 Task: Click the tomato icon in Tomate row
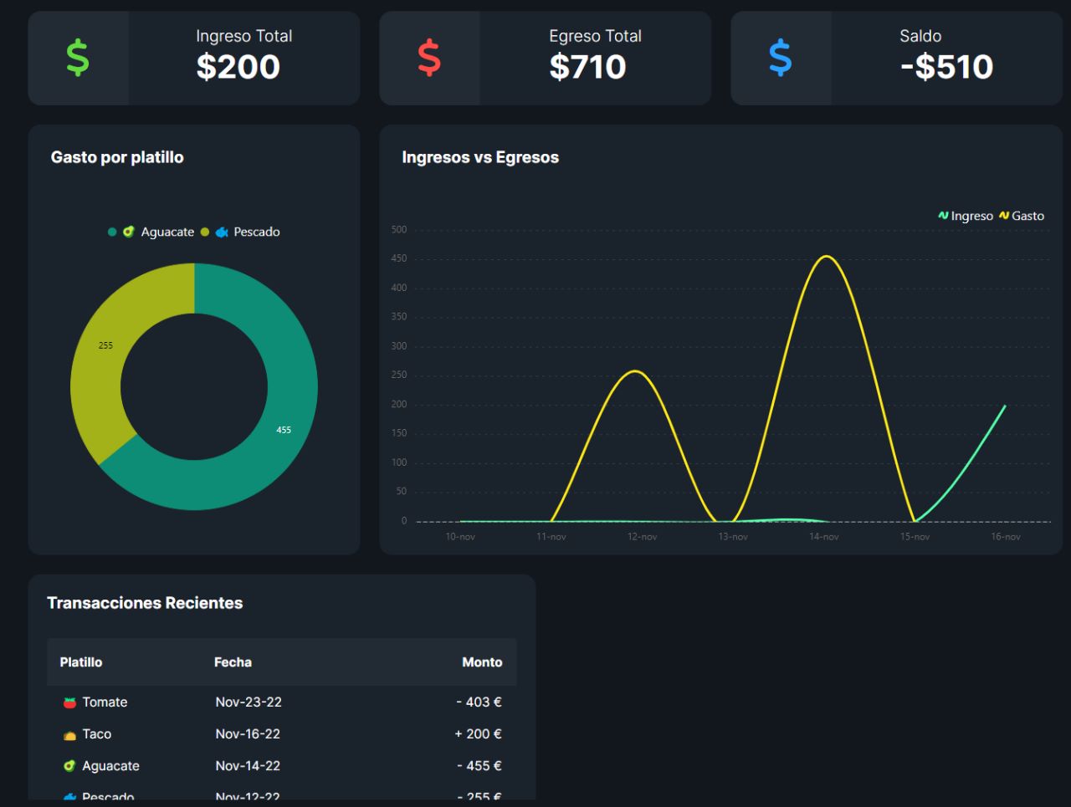[x=70, y=702]
